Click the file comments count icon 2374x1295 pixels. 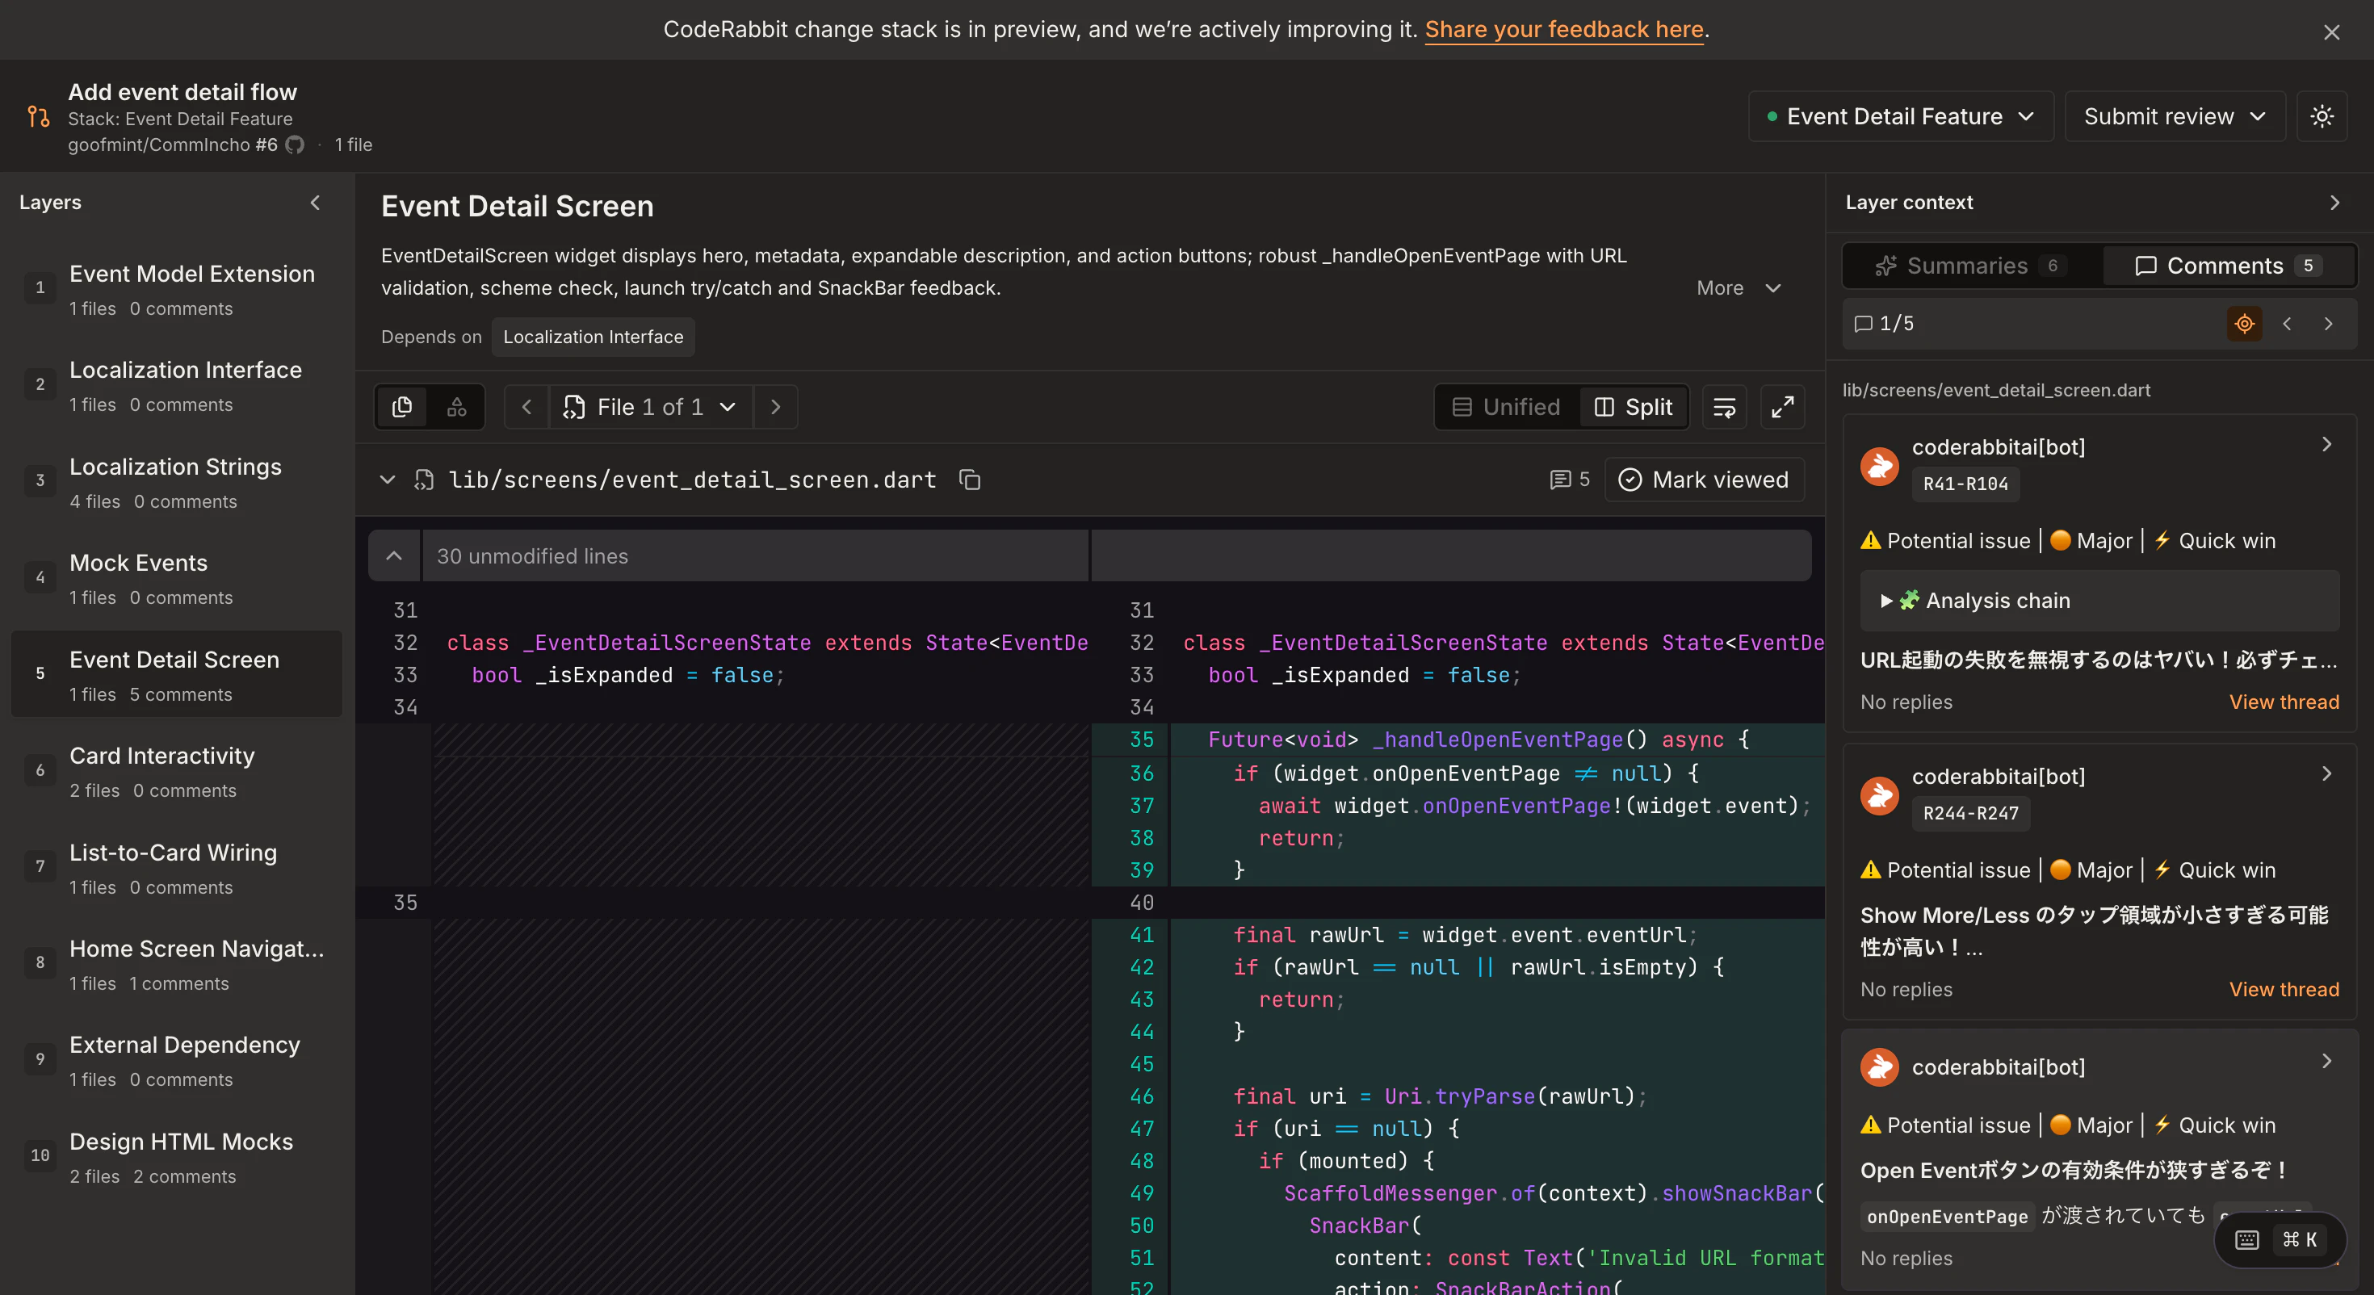click(x=1568, y=480)
